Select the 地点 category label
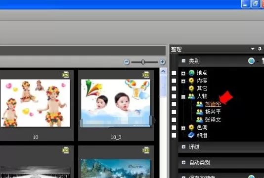 [202, 73]
